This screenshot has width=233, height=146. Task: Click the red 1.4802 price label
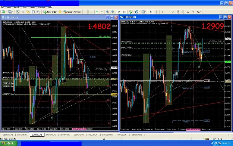coord(99,27)
